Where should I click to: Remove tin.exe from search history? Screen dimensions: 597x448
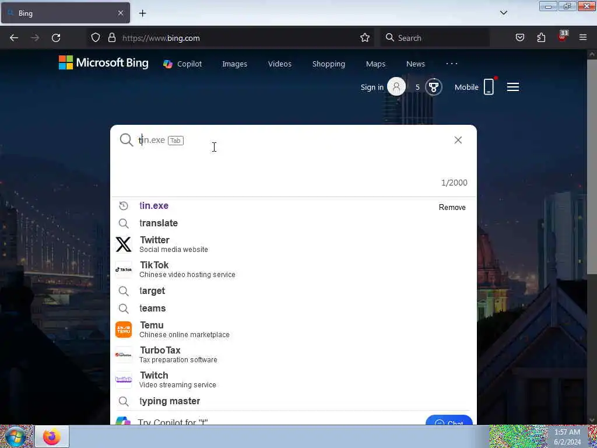452,207
